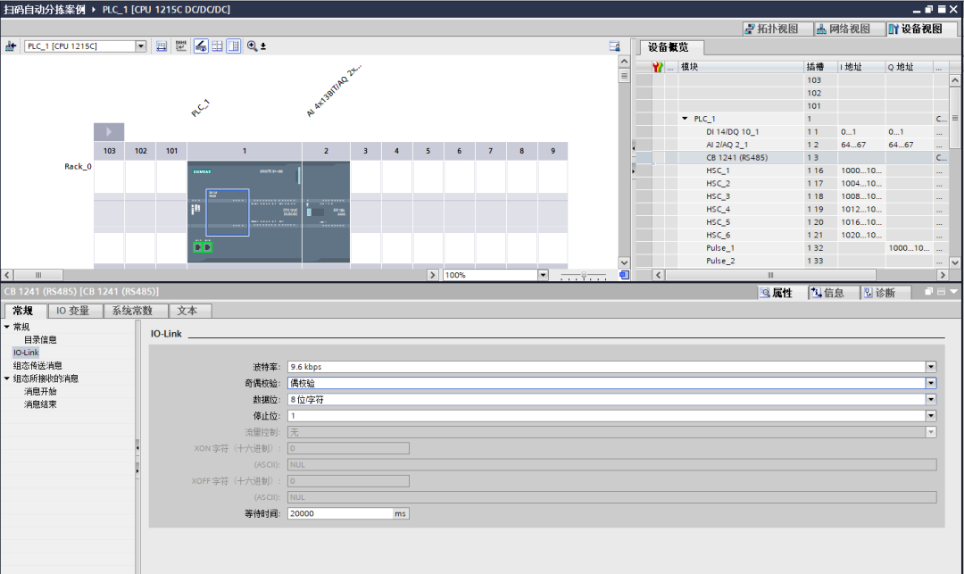Viewport: 964px width, 574px height.
Task: Select 组态传送消息 in the tree
Action: (x=37, y=365)
